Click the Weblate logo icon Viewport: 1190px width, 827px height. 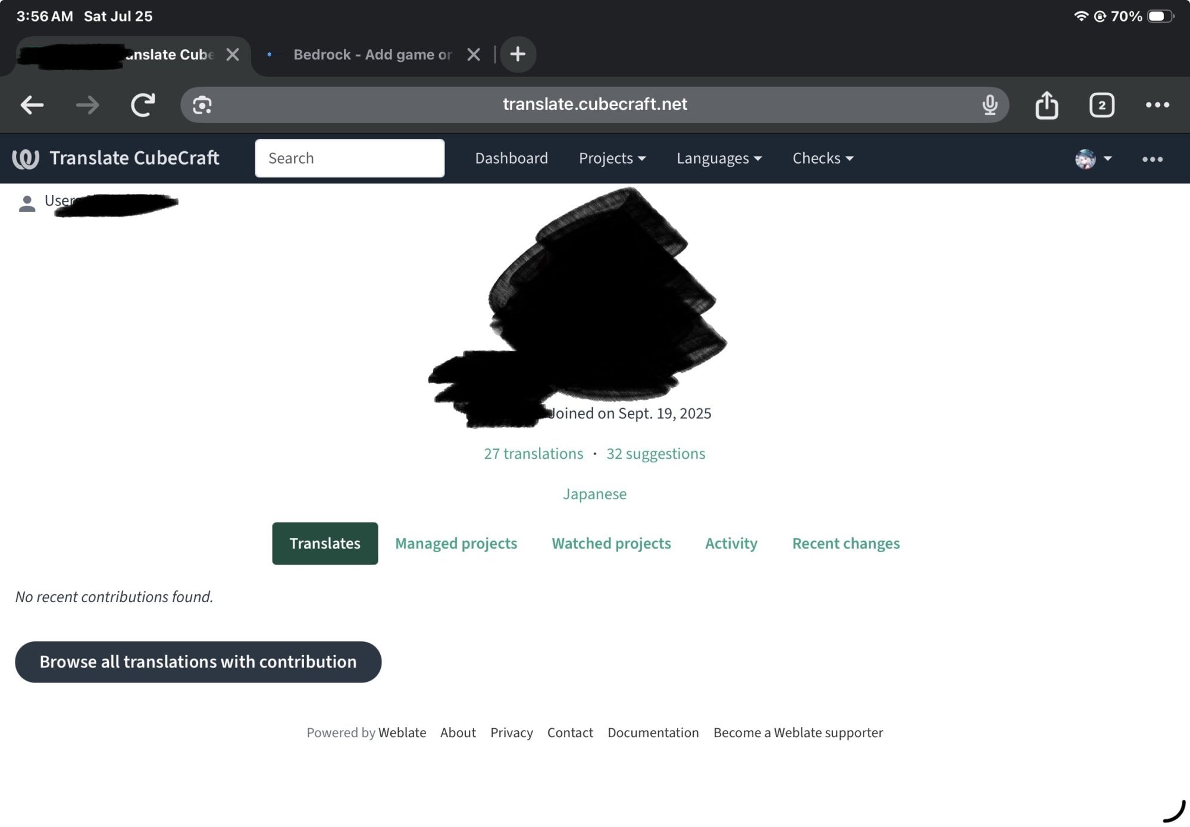click(26, 158)
